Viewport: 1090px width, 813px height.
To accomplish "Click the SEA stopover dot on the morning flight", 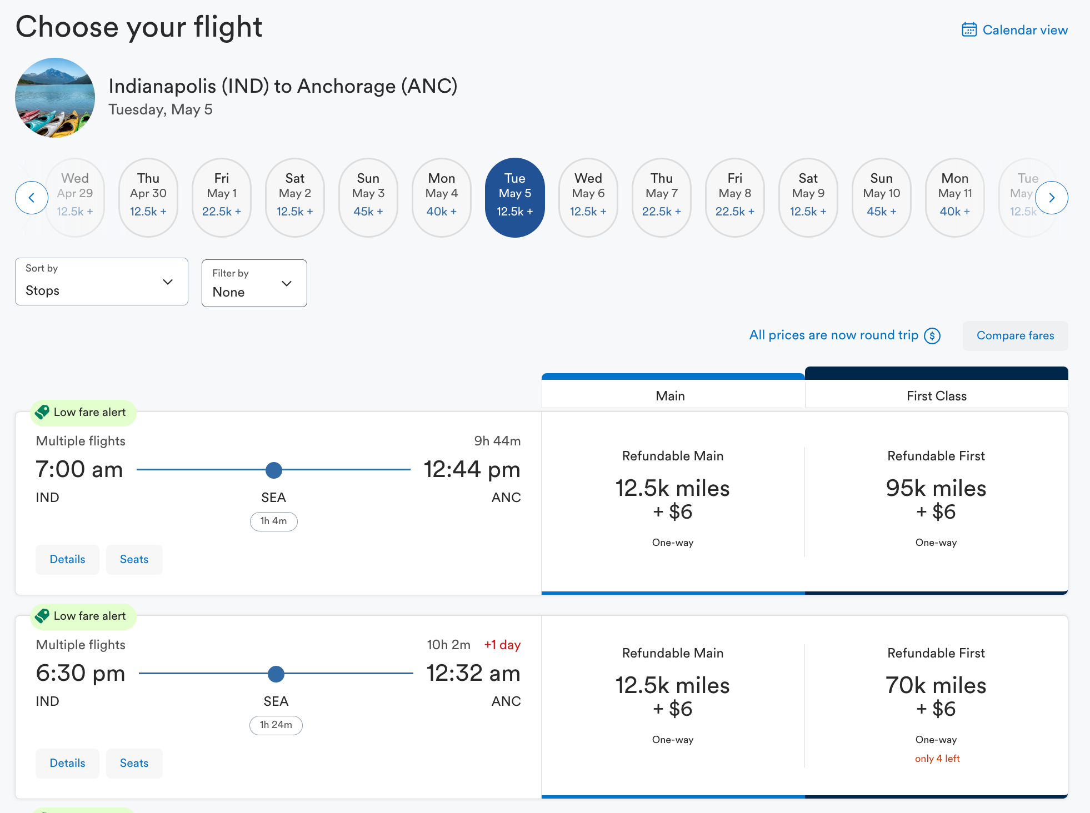I will click(273, 470).
